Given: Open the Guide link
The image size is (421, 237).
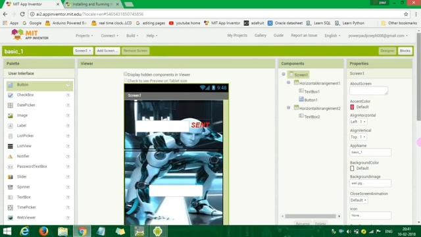Looking at the screenshot, I should (278, 35).
